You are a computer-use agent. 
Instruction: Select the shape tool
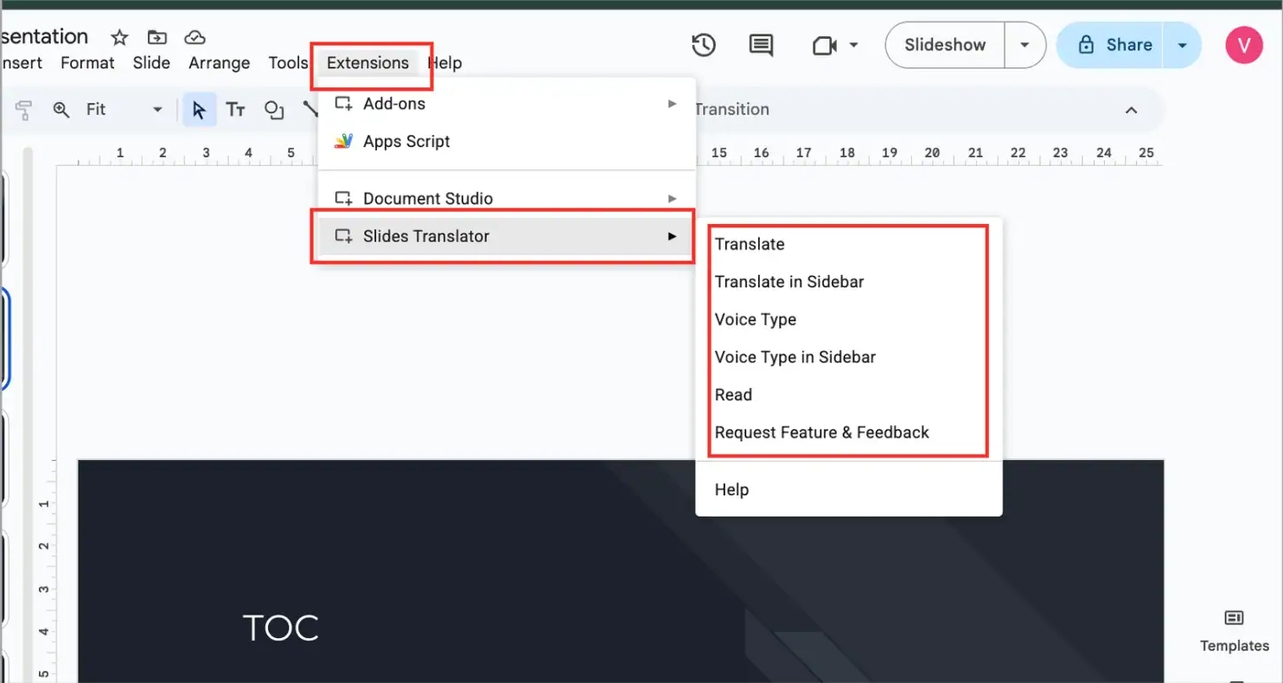coord(274,110)
